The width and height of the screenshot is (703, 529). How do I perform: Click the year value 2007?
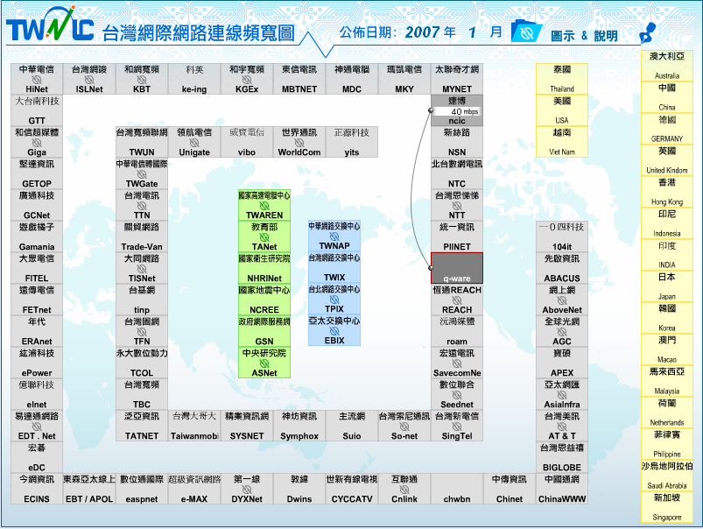pos(422,32)
